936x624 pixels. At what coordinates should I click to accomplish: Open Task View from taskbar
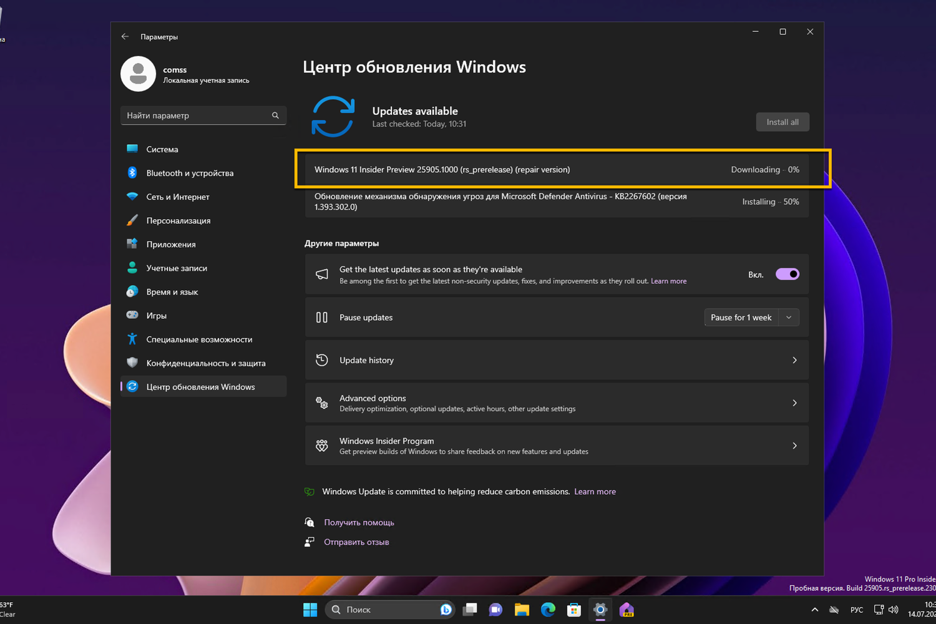tap(470, 610)
